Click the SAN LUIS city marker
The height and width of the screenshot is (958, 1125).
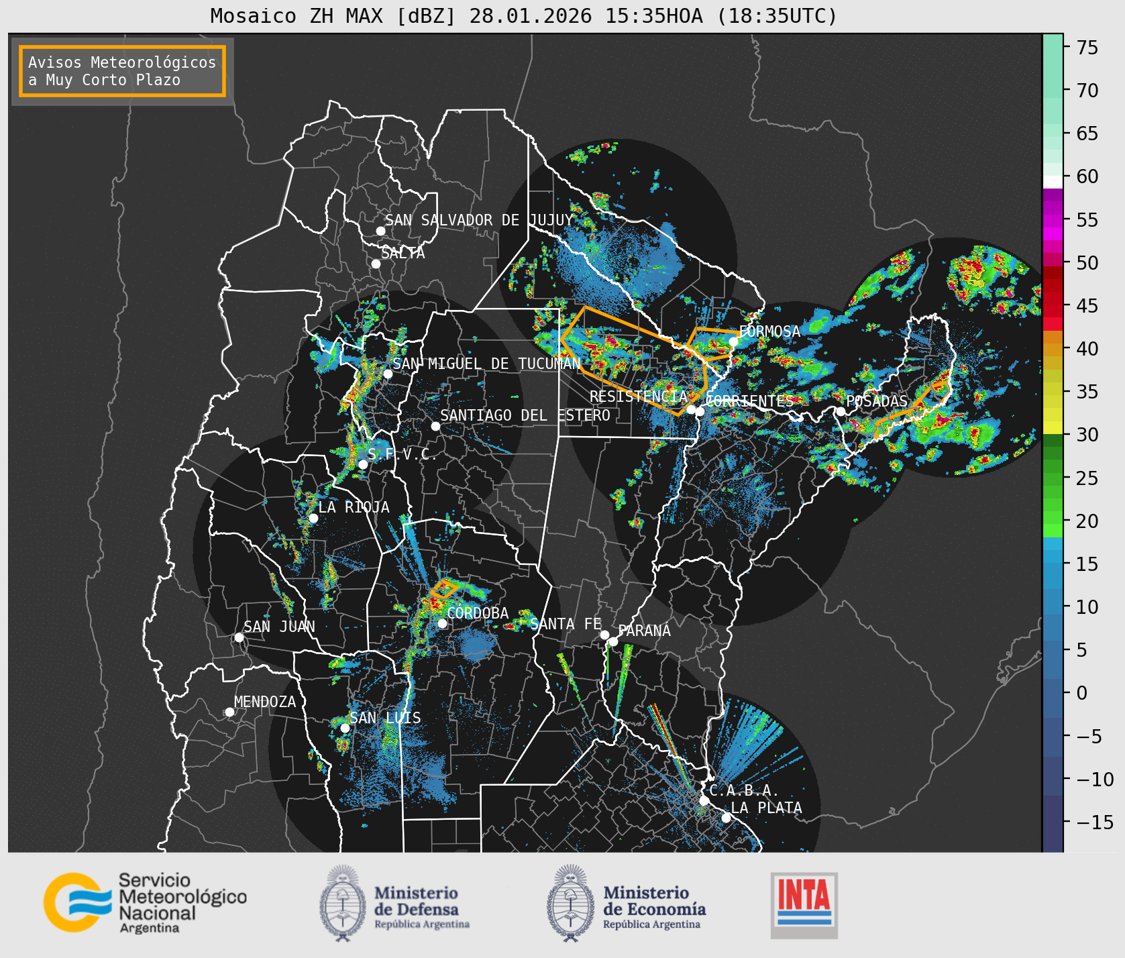345,728
